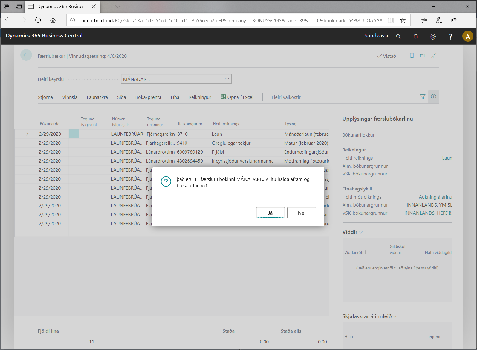Image resolution: width=477 pixels, height=350 pixels.
Task: Toggle the filter pane funnel icon
Action: [x=423, y=97]
